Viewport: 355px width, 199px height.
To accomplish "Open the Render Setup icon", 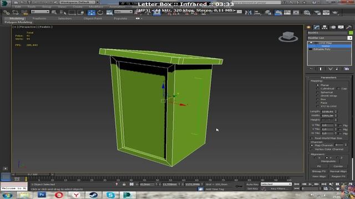I will point(317,12).
